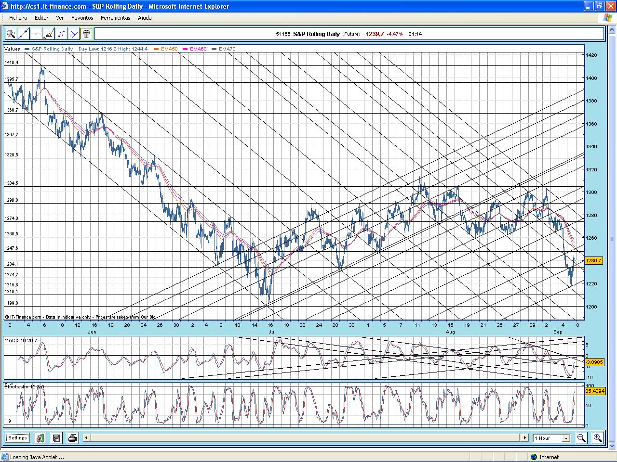The width and height of the screenshot is (617, 462).
Task: Select the zoom magnifier tool
Action: tap(11, 34)
